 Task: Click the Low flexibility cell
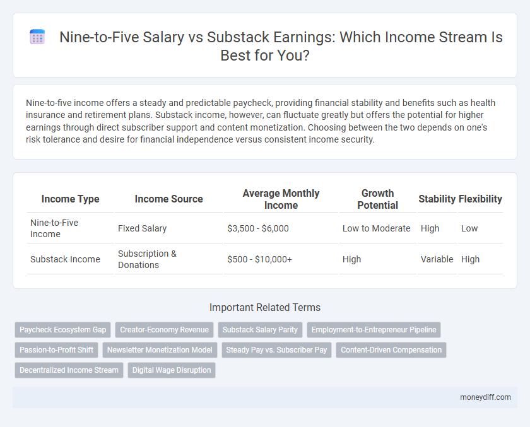480,228
